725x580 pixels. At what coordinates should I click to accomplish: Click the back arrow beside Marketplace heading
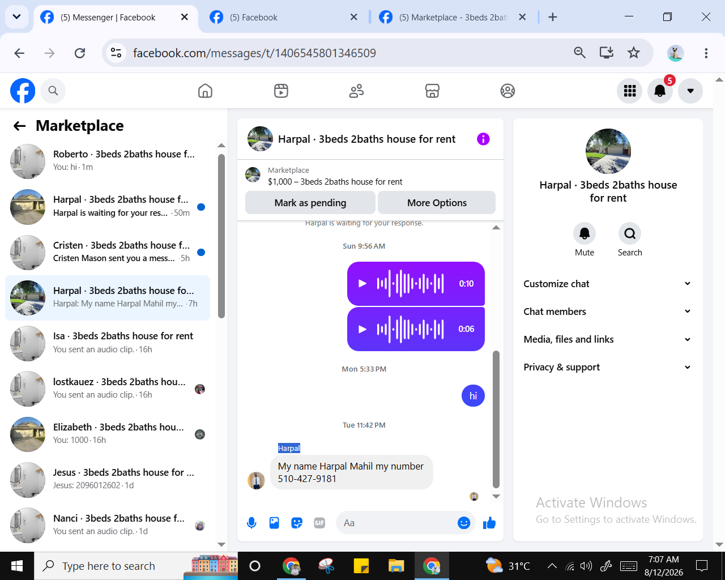click(20, 126)
